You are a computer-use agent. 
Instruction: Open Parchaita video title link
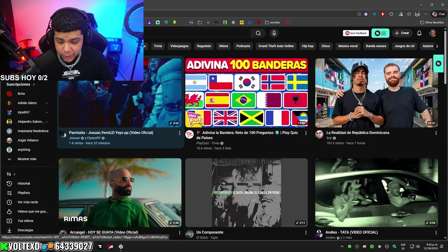[x=111, y=133]
